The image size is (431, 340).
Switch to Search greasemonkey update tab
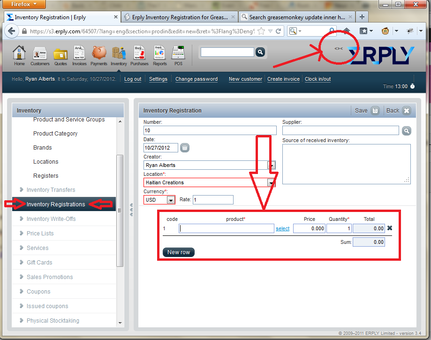(x=297, y=17)
